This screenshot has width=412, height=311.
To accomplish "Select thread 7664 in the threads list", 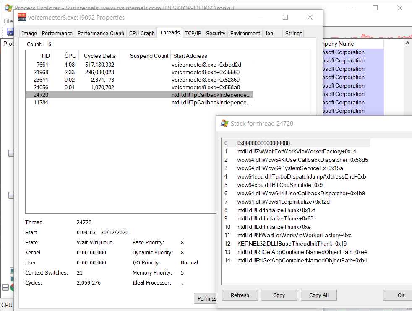I will [42, 65].
